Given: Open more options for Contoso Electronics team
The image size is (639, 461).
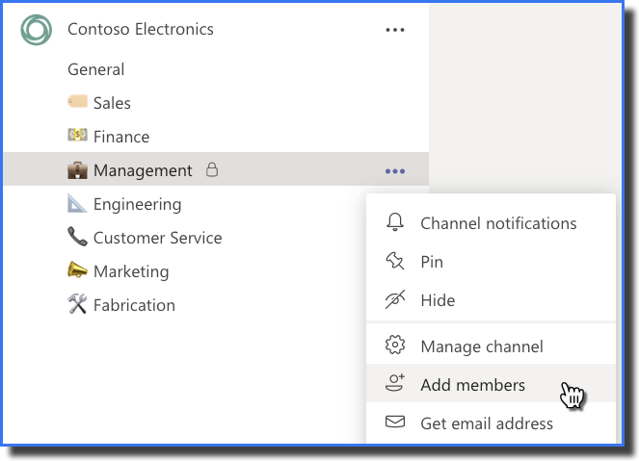Looking at the screenshot, I should click(x=395, y=30).
